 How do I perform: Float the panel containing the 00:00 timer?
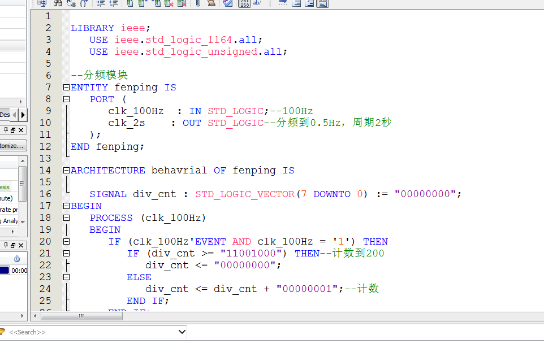pyautogui.click(x=13, y=245)
